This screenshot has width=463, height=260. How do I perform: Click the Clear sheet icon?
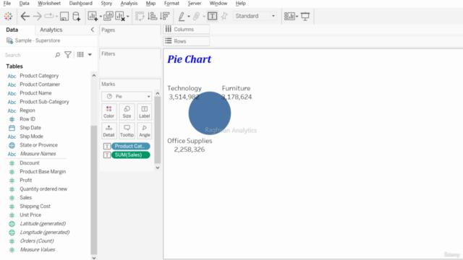click(x=120, y=16)
